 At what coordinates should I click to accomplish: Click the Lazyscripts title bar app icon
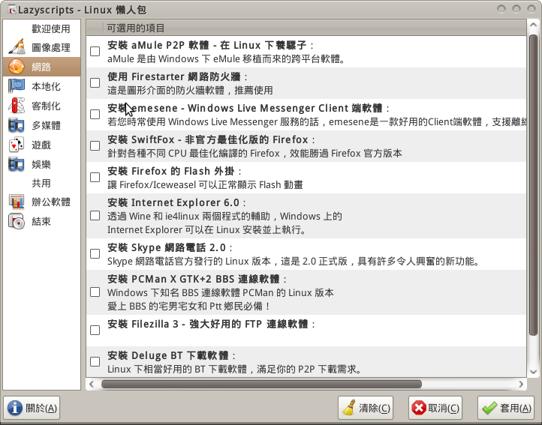tap(12, 9)
